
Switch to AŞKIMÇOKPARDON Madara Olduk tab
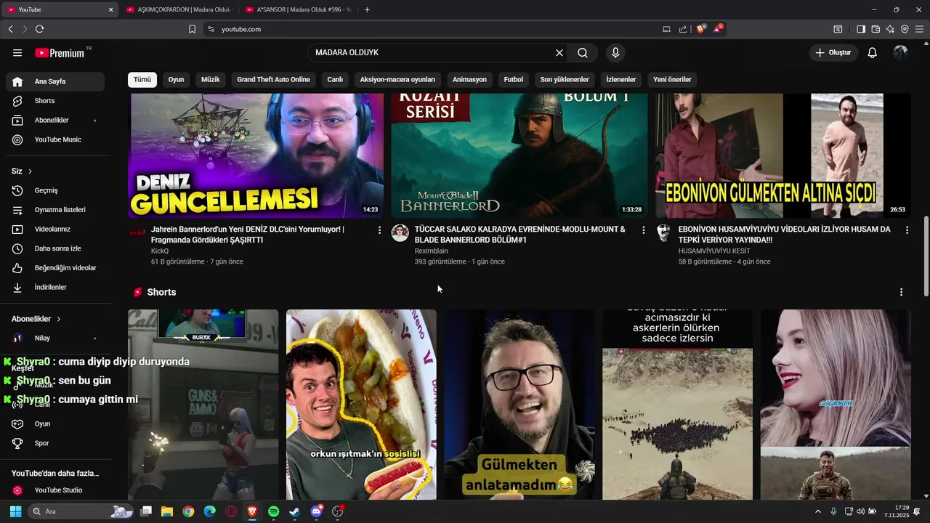[177, 9]
